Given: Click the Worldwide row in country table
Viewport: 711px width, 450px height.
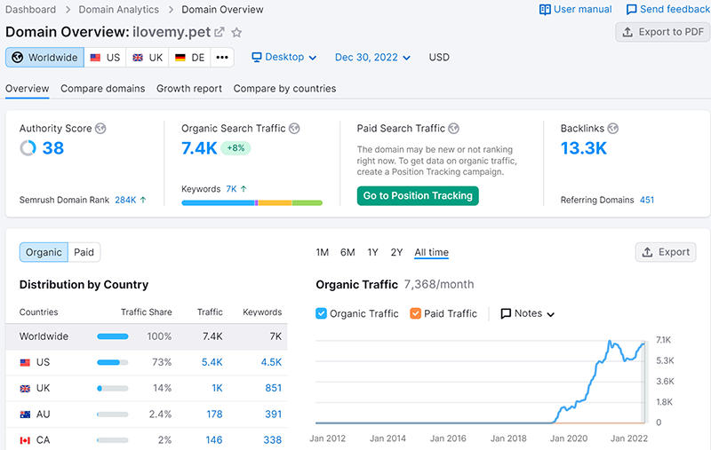Looking at the screenshot, I should click(x=147, y=336).
